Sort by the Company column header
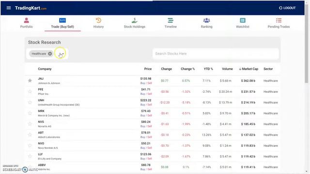The width and height of the screenshot is (310, 174). (x=45, y=69)
